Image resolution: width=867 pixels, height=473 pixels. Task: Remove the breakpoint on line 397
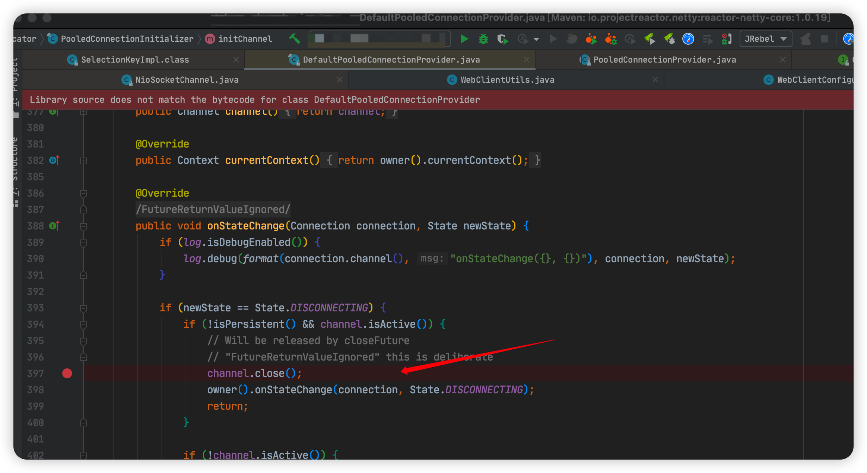click(x=67, y=373)
